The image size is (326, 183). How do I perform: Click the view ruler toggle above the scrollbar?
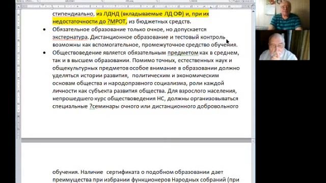253,7
